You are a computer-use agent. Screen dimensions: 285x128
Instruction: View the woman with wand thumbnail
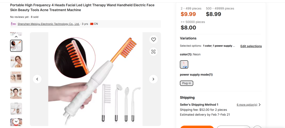(16, 62)
